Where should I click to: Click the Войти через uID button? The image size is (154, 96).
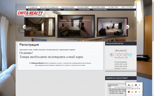pos(121,50)
